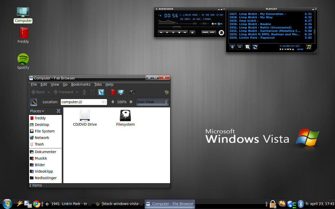Select Freddy home folder on desktop
This screenshot has height=209, width=335.
(x=23, y=36)
